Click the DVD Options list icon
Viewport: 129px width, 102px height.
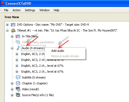(x=13, y=25)
